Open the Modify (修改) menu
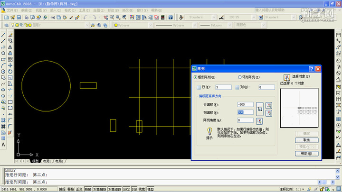The width and height of the screenshot is (342, 192). point(127,10)
